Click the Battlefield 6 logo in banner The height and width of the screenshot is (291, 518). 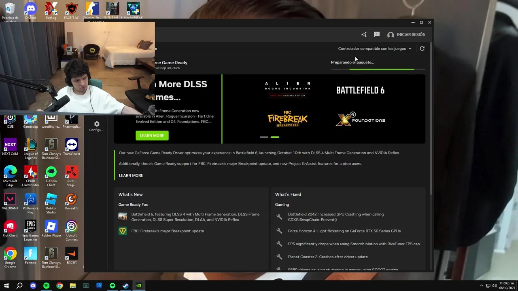pos(360,91)
